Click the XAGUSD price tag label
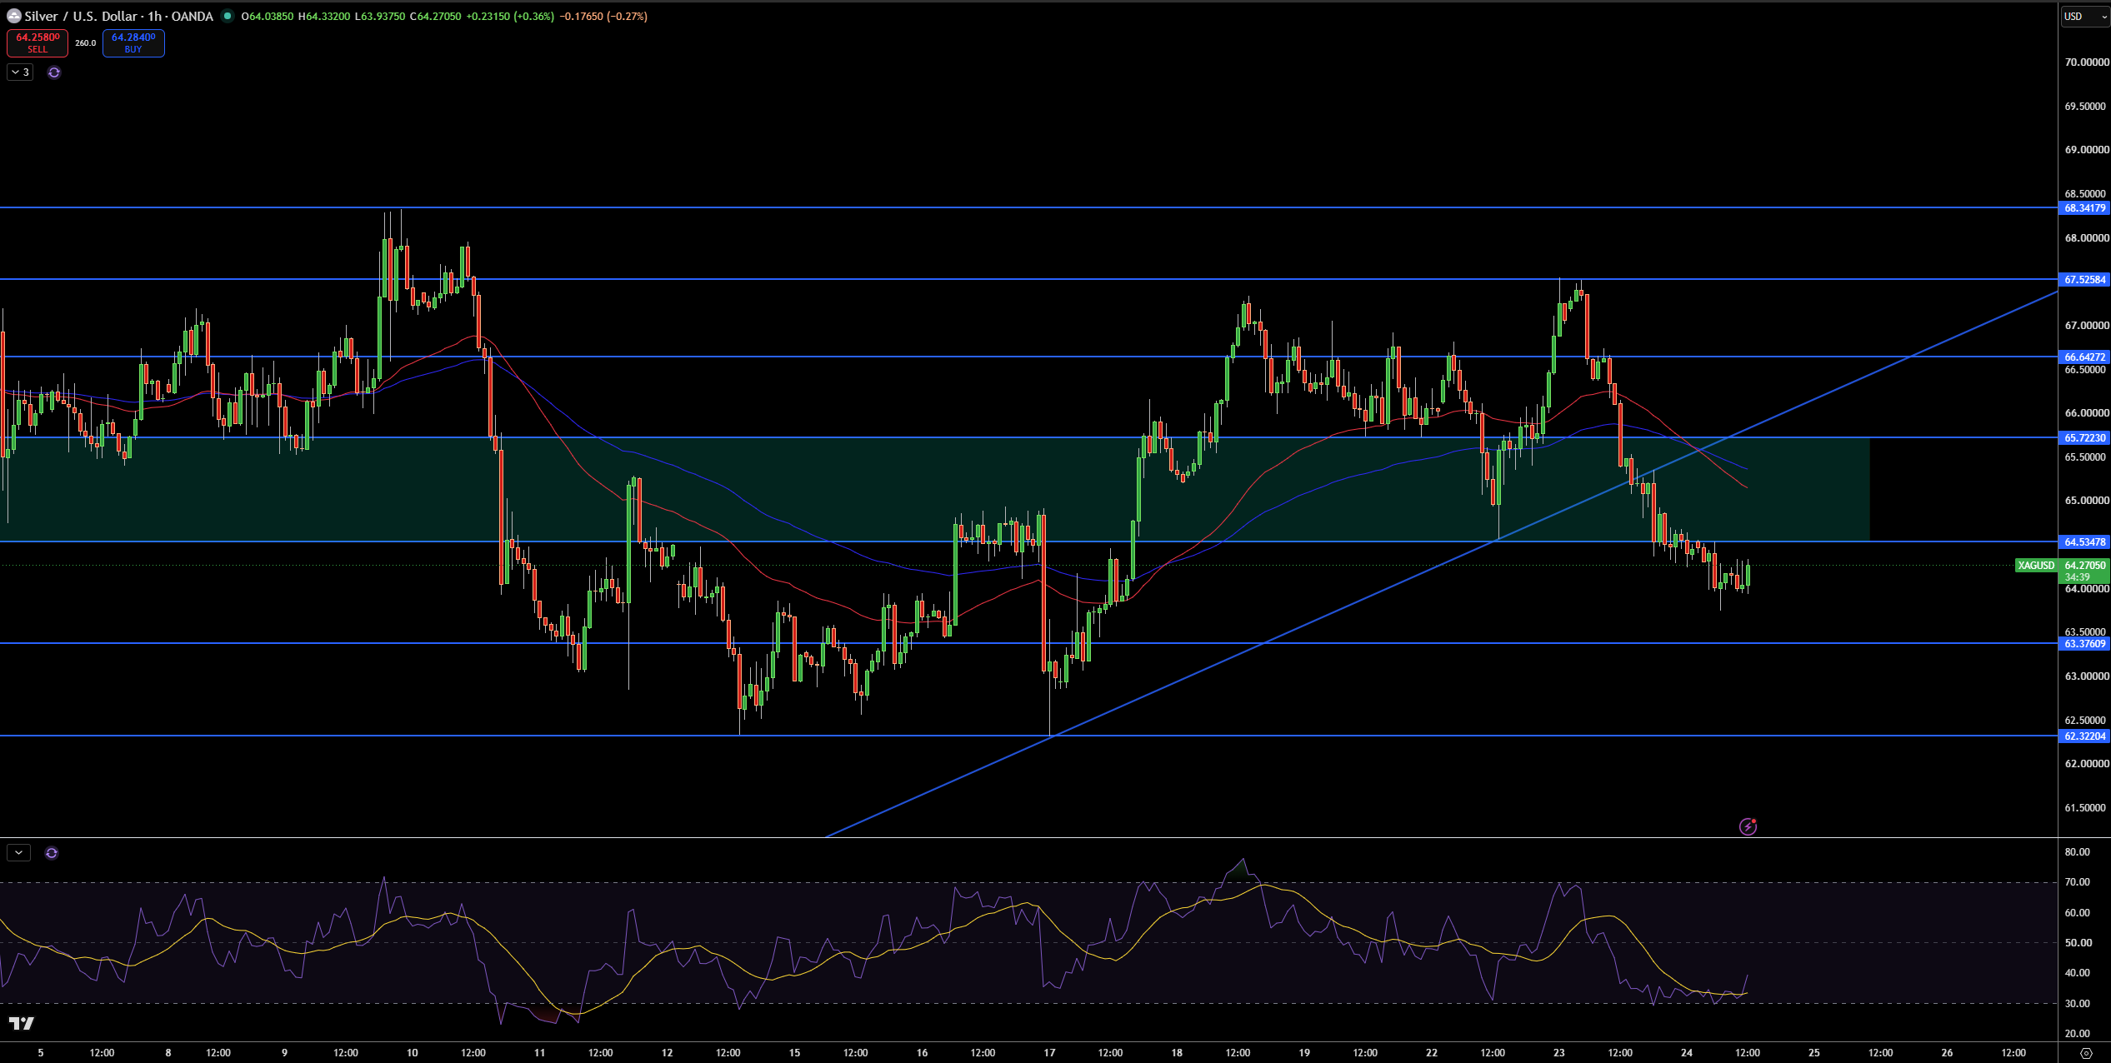The image size is (2111, 1063). [2036, 566]
